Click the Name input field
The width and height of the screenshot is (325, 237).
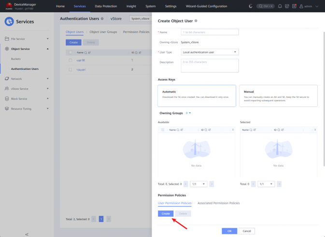click(210, 32)
